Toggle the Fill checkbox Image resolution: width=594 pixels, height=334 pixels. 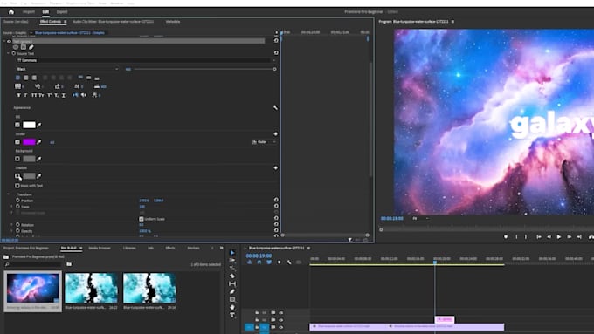(17, 125)
